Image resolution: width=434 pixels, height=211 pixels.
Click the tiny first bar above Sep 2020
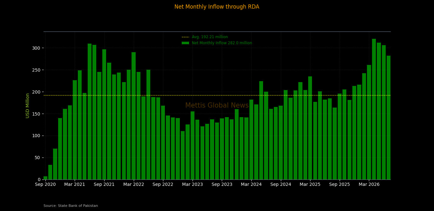point(45,178)
